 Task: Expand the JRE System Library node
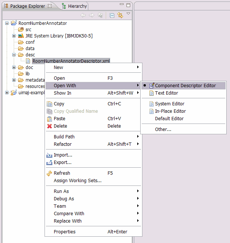coord(14,36)
